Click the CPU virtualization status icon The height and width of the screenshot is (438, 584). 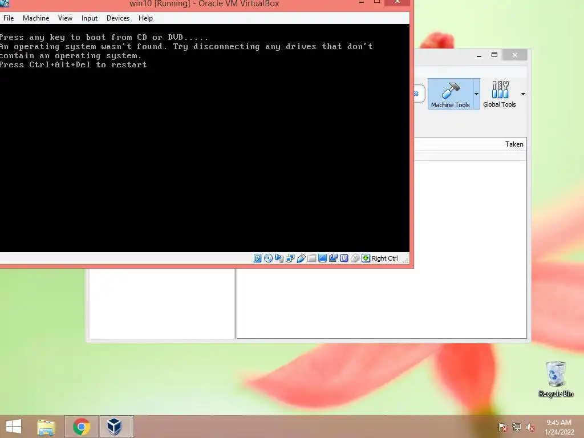coord(344,258)
